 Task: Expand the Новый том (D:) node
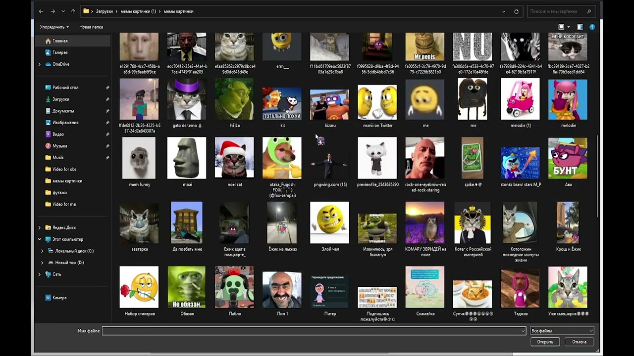pyautogui.click(x=42, y=263)
